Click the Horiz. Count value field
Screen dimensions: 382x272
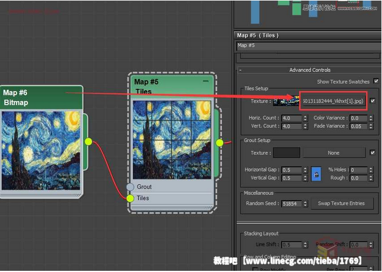[x=291, y=118]
